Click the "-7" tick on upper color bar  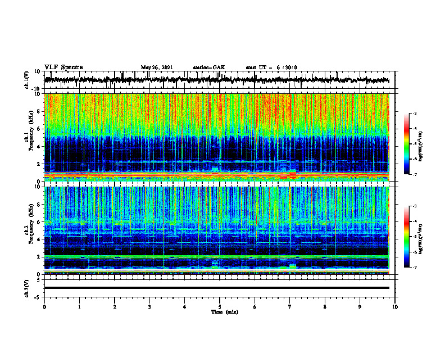[414, 174]
